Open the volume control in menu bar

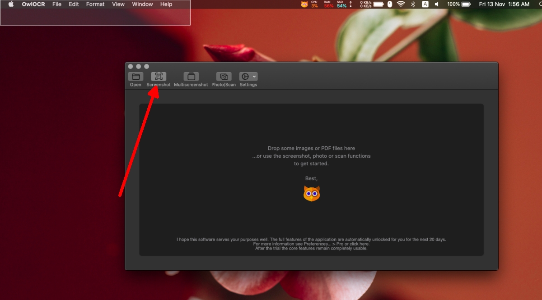pos(437,4)
